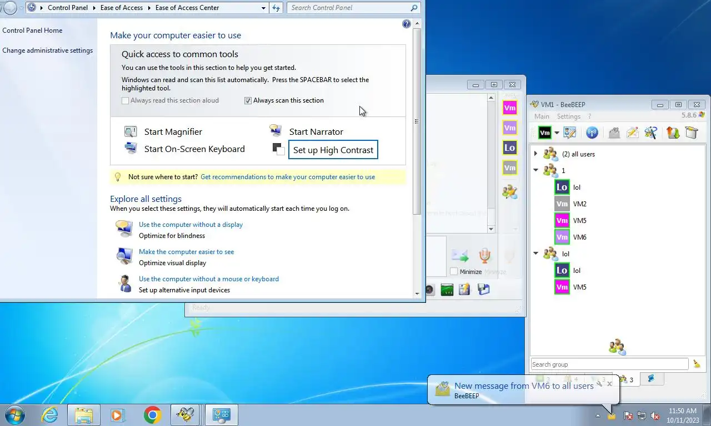711x426 pixels.
Task: Click the group people icon below the BeeBEEP list
Action: [617, 347]
